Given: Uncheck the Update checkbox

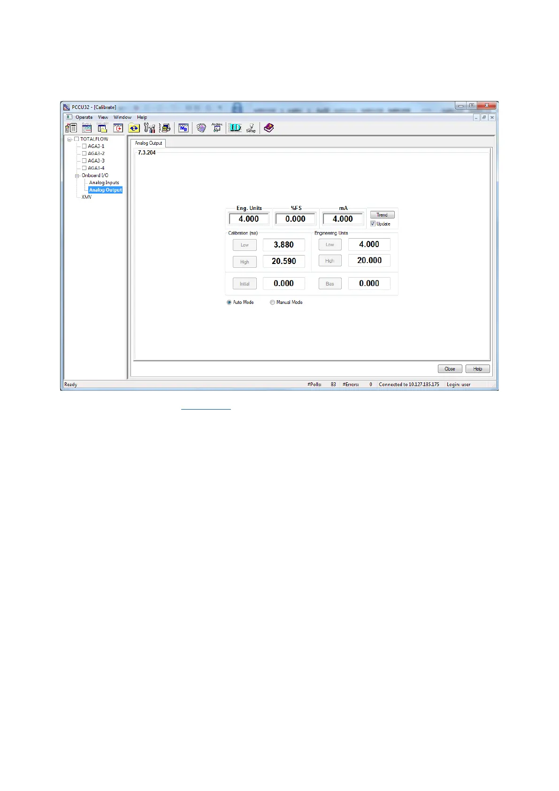Looking at the screenshot, I should [x=373, y=224].
